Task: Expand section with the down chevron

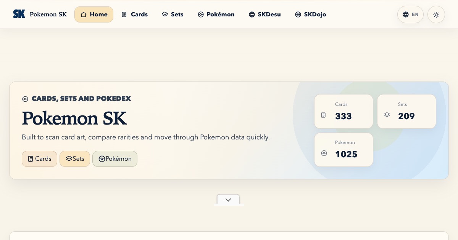Action: pos(228,200)
